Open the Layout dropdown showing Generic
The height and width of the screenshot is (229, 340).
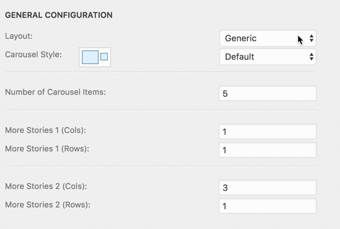(268, 38)
